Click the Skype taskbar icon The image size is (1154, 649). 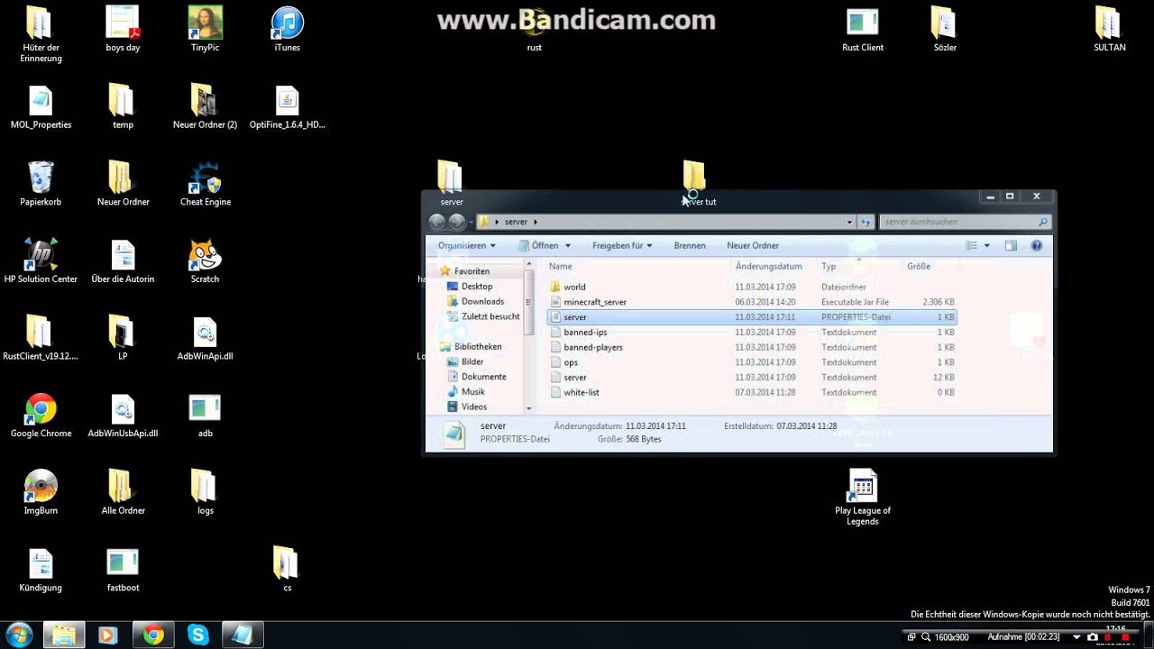click(197, 635)
